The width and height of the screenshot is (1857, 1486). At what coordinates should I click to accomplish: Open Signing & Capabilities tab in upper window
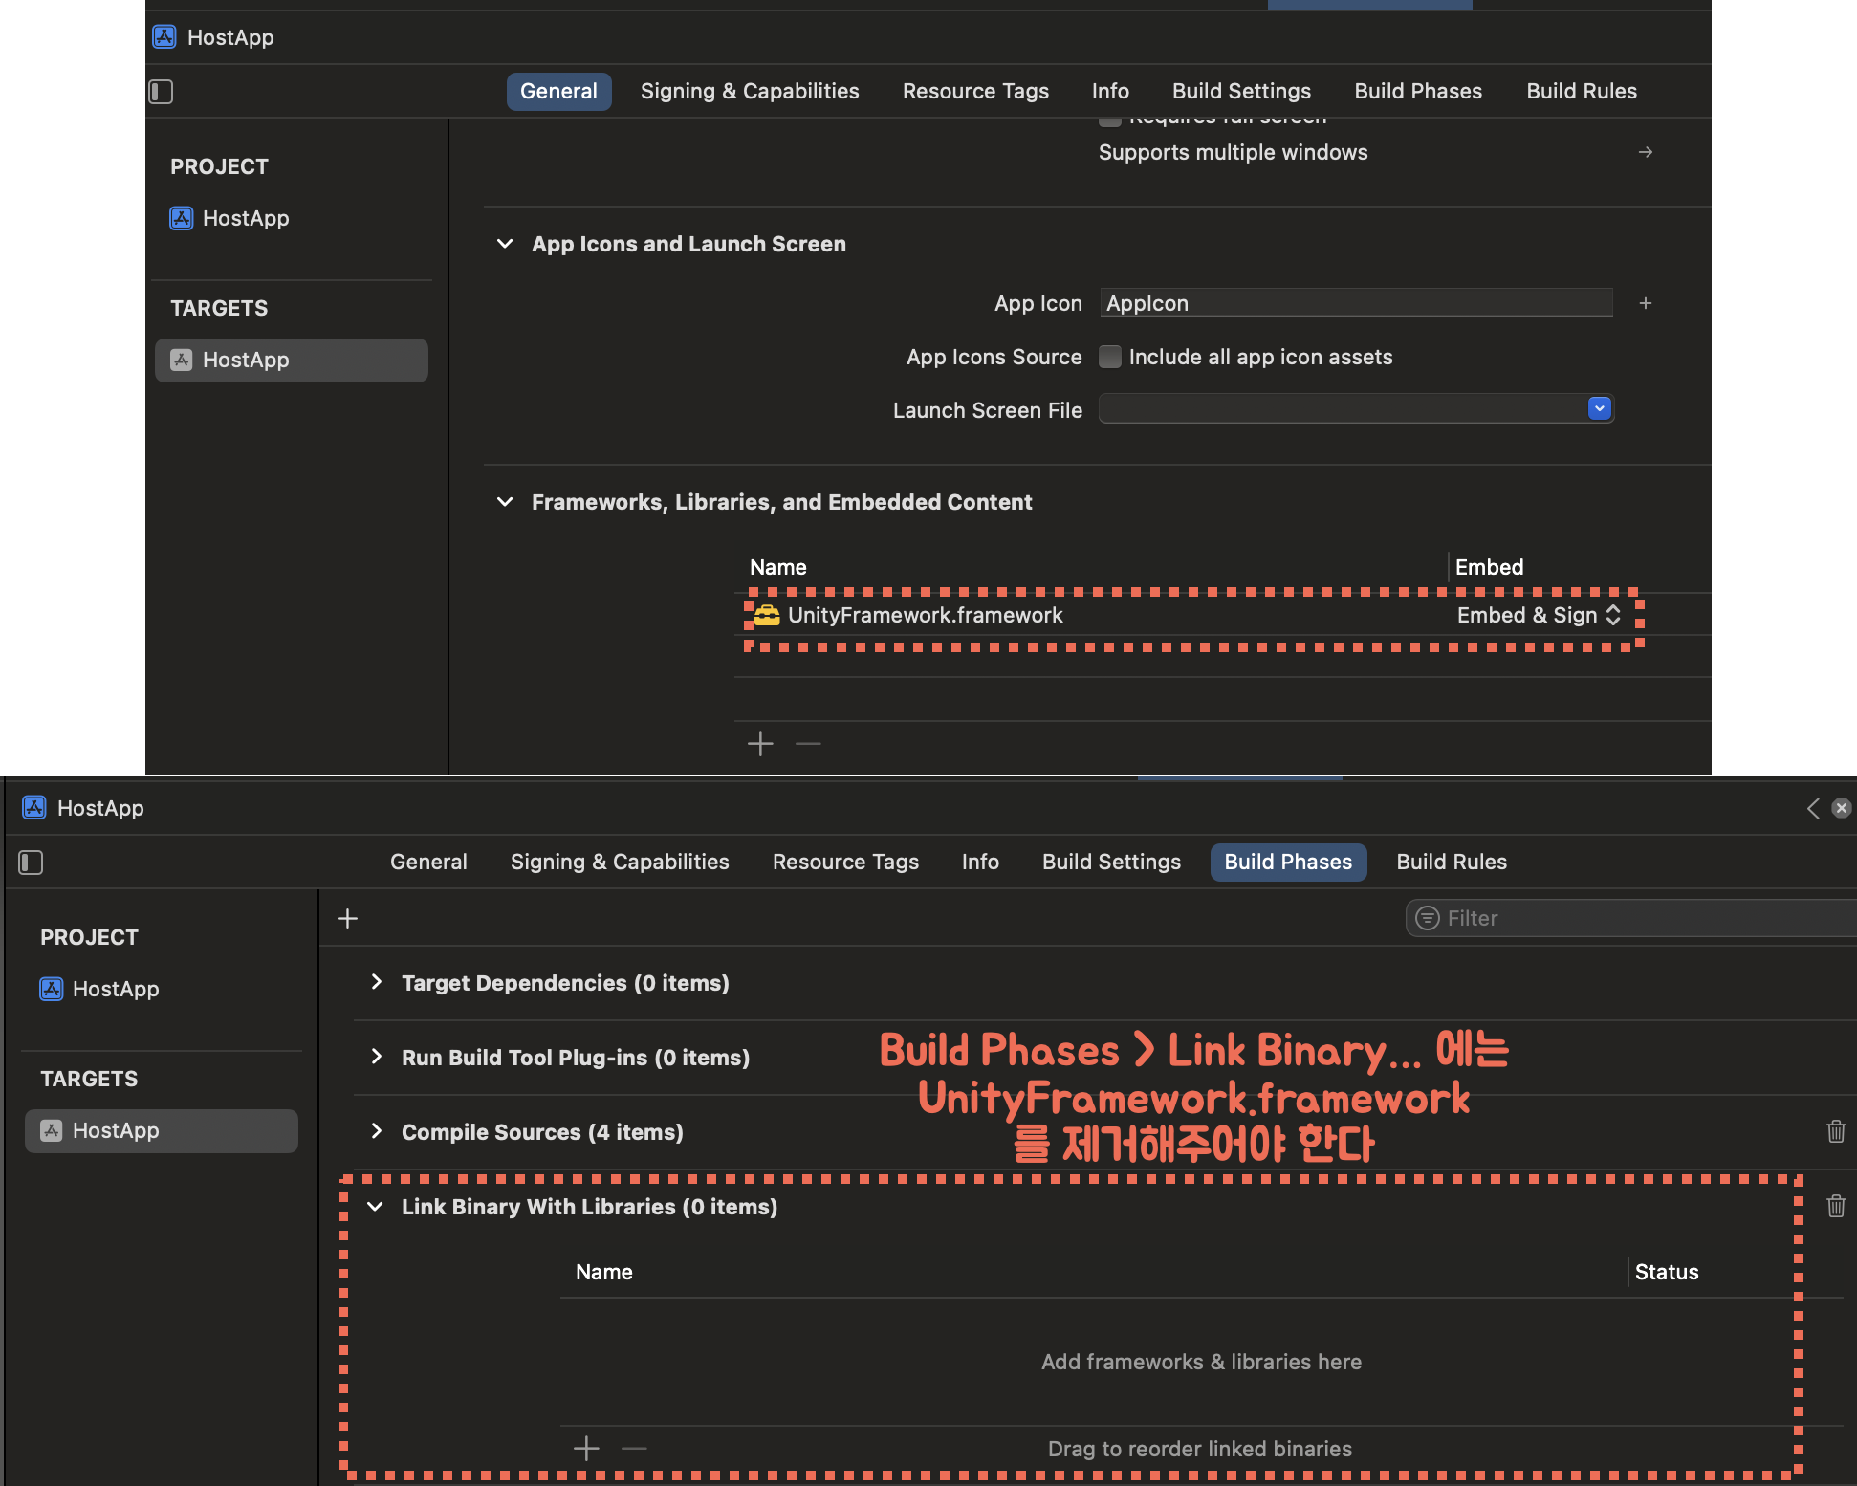point(750,92)
